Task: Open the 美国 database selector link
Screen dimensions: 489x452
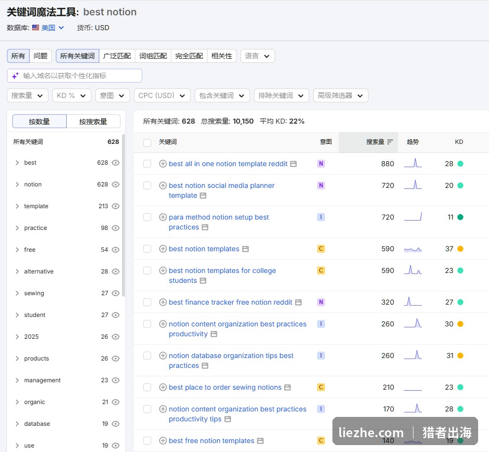Action: click(52, 28)
